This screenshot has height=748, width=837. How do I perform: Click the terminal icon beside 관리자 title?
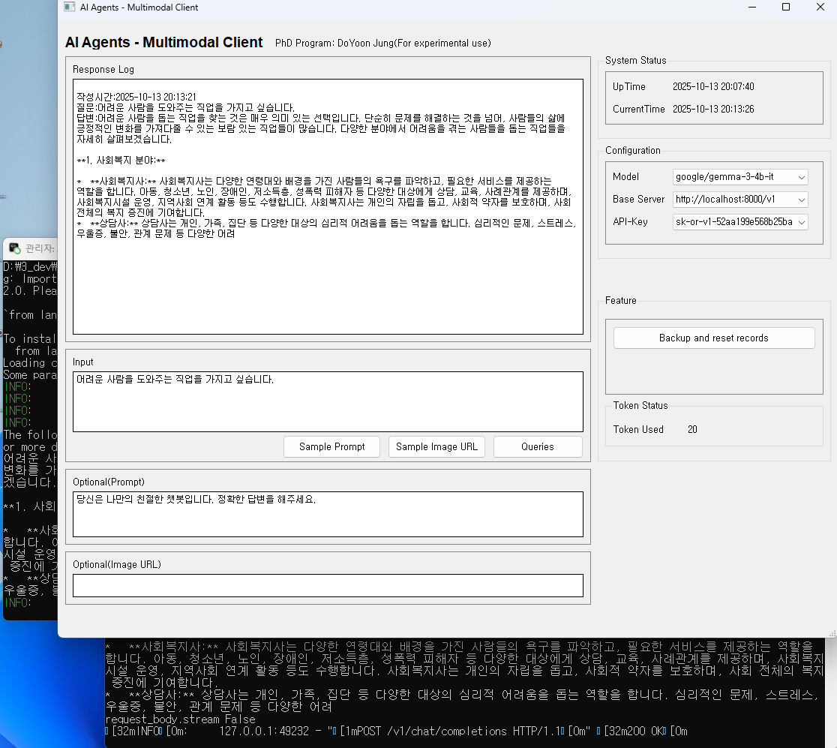[14, 248]
